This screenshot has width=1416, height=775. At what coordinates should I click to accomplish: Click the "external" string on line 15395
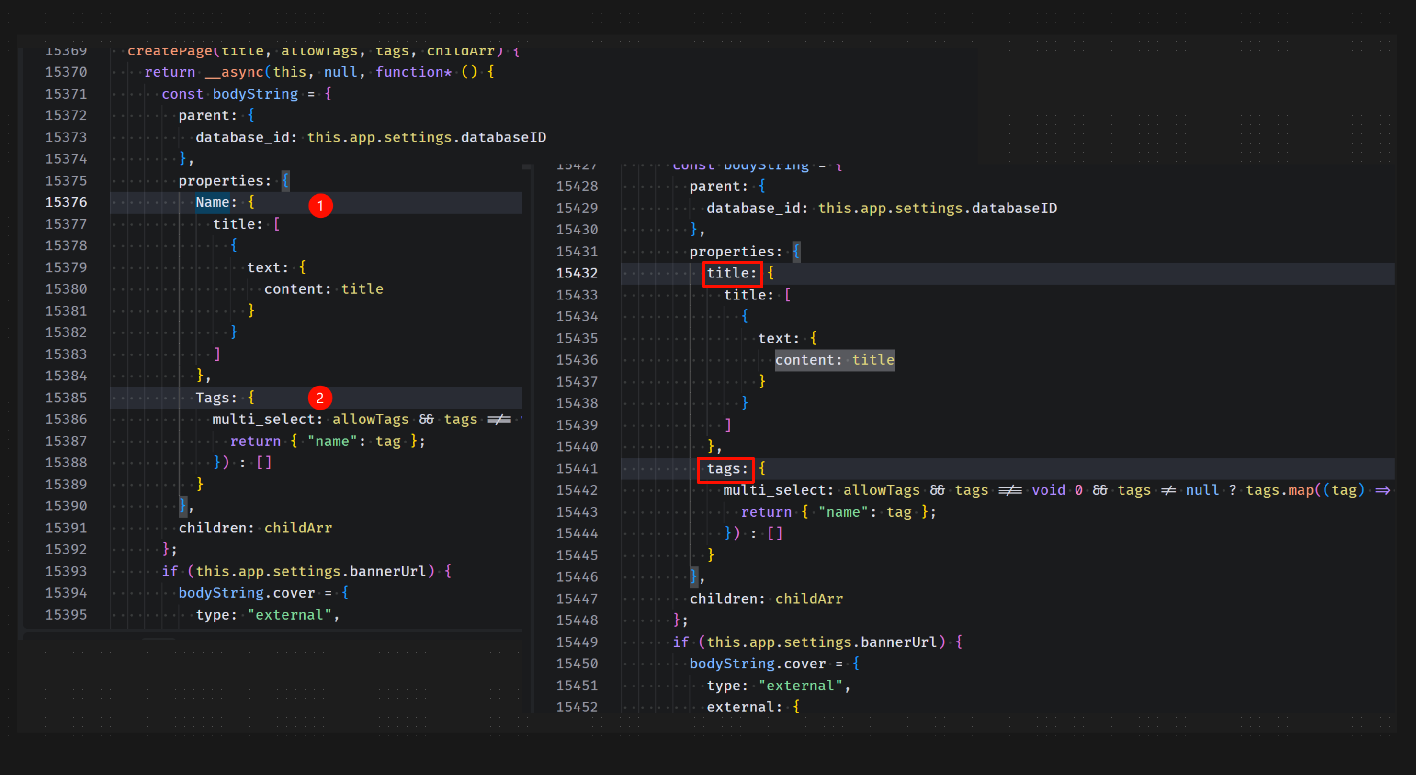[290, 615]
